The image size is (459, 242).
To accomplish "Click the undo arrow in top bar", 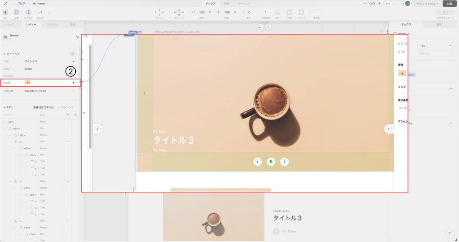I will pyautogui.click(x=388, y=4).
